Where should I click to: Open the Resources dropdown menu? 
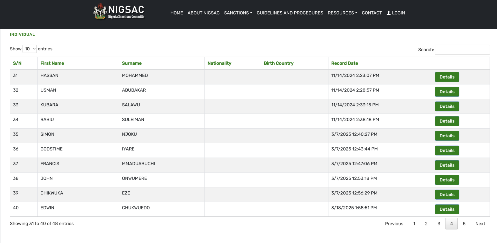point(342,13)
